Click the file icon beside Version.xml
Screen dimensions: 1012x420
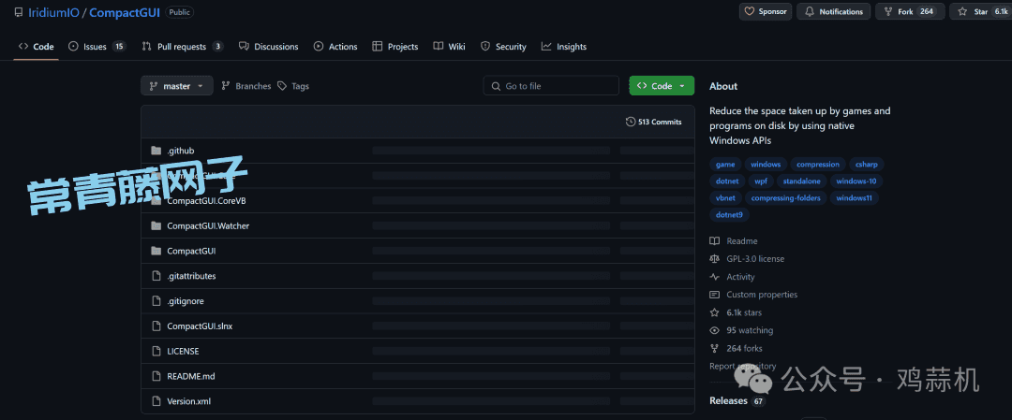(x=156, y=401)
